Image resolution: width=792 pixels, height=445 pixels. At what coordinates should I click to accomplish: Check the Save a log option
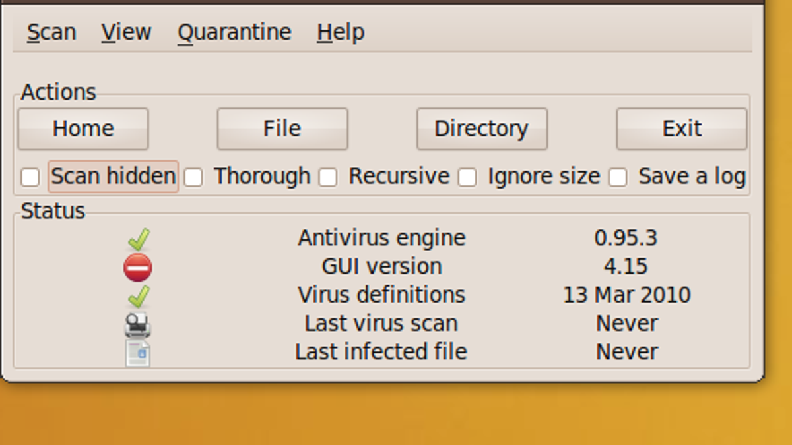coord(618,177)
